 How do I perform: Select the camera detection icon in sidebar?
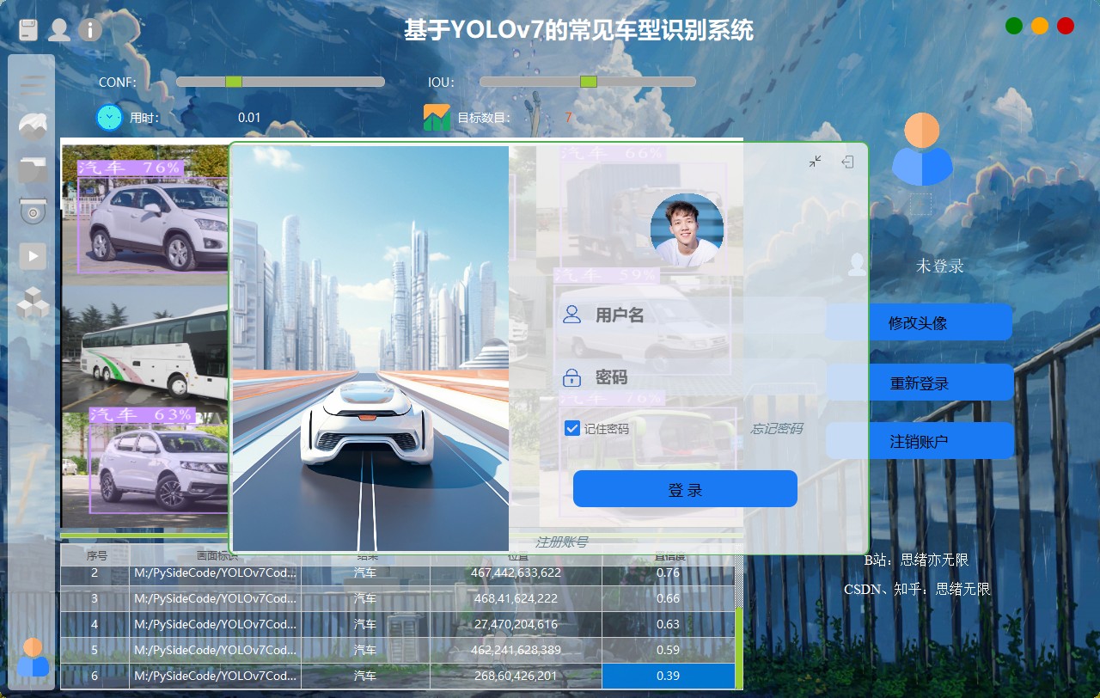pos(33,211)
